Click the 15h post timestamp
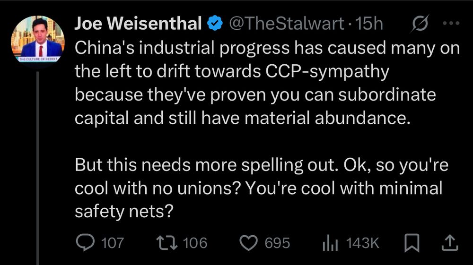Viewport: 473px width, 265px height. (x=370, y=23)
